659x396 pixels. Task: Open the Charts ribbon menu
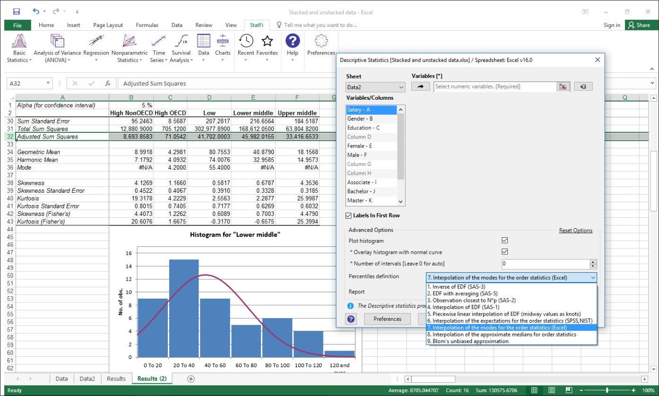[223, 48]
